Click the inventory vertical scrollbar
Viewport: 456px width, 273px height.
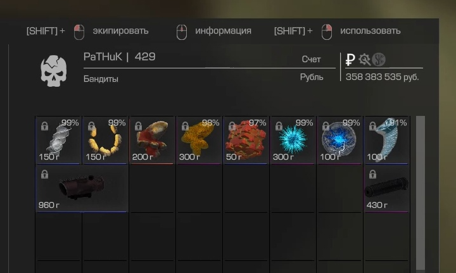tap(421, 193)
